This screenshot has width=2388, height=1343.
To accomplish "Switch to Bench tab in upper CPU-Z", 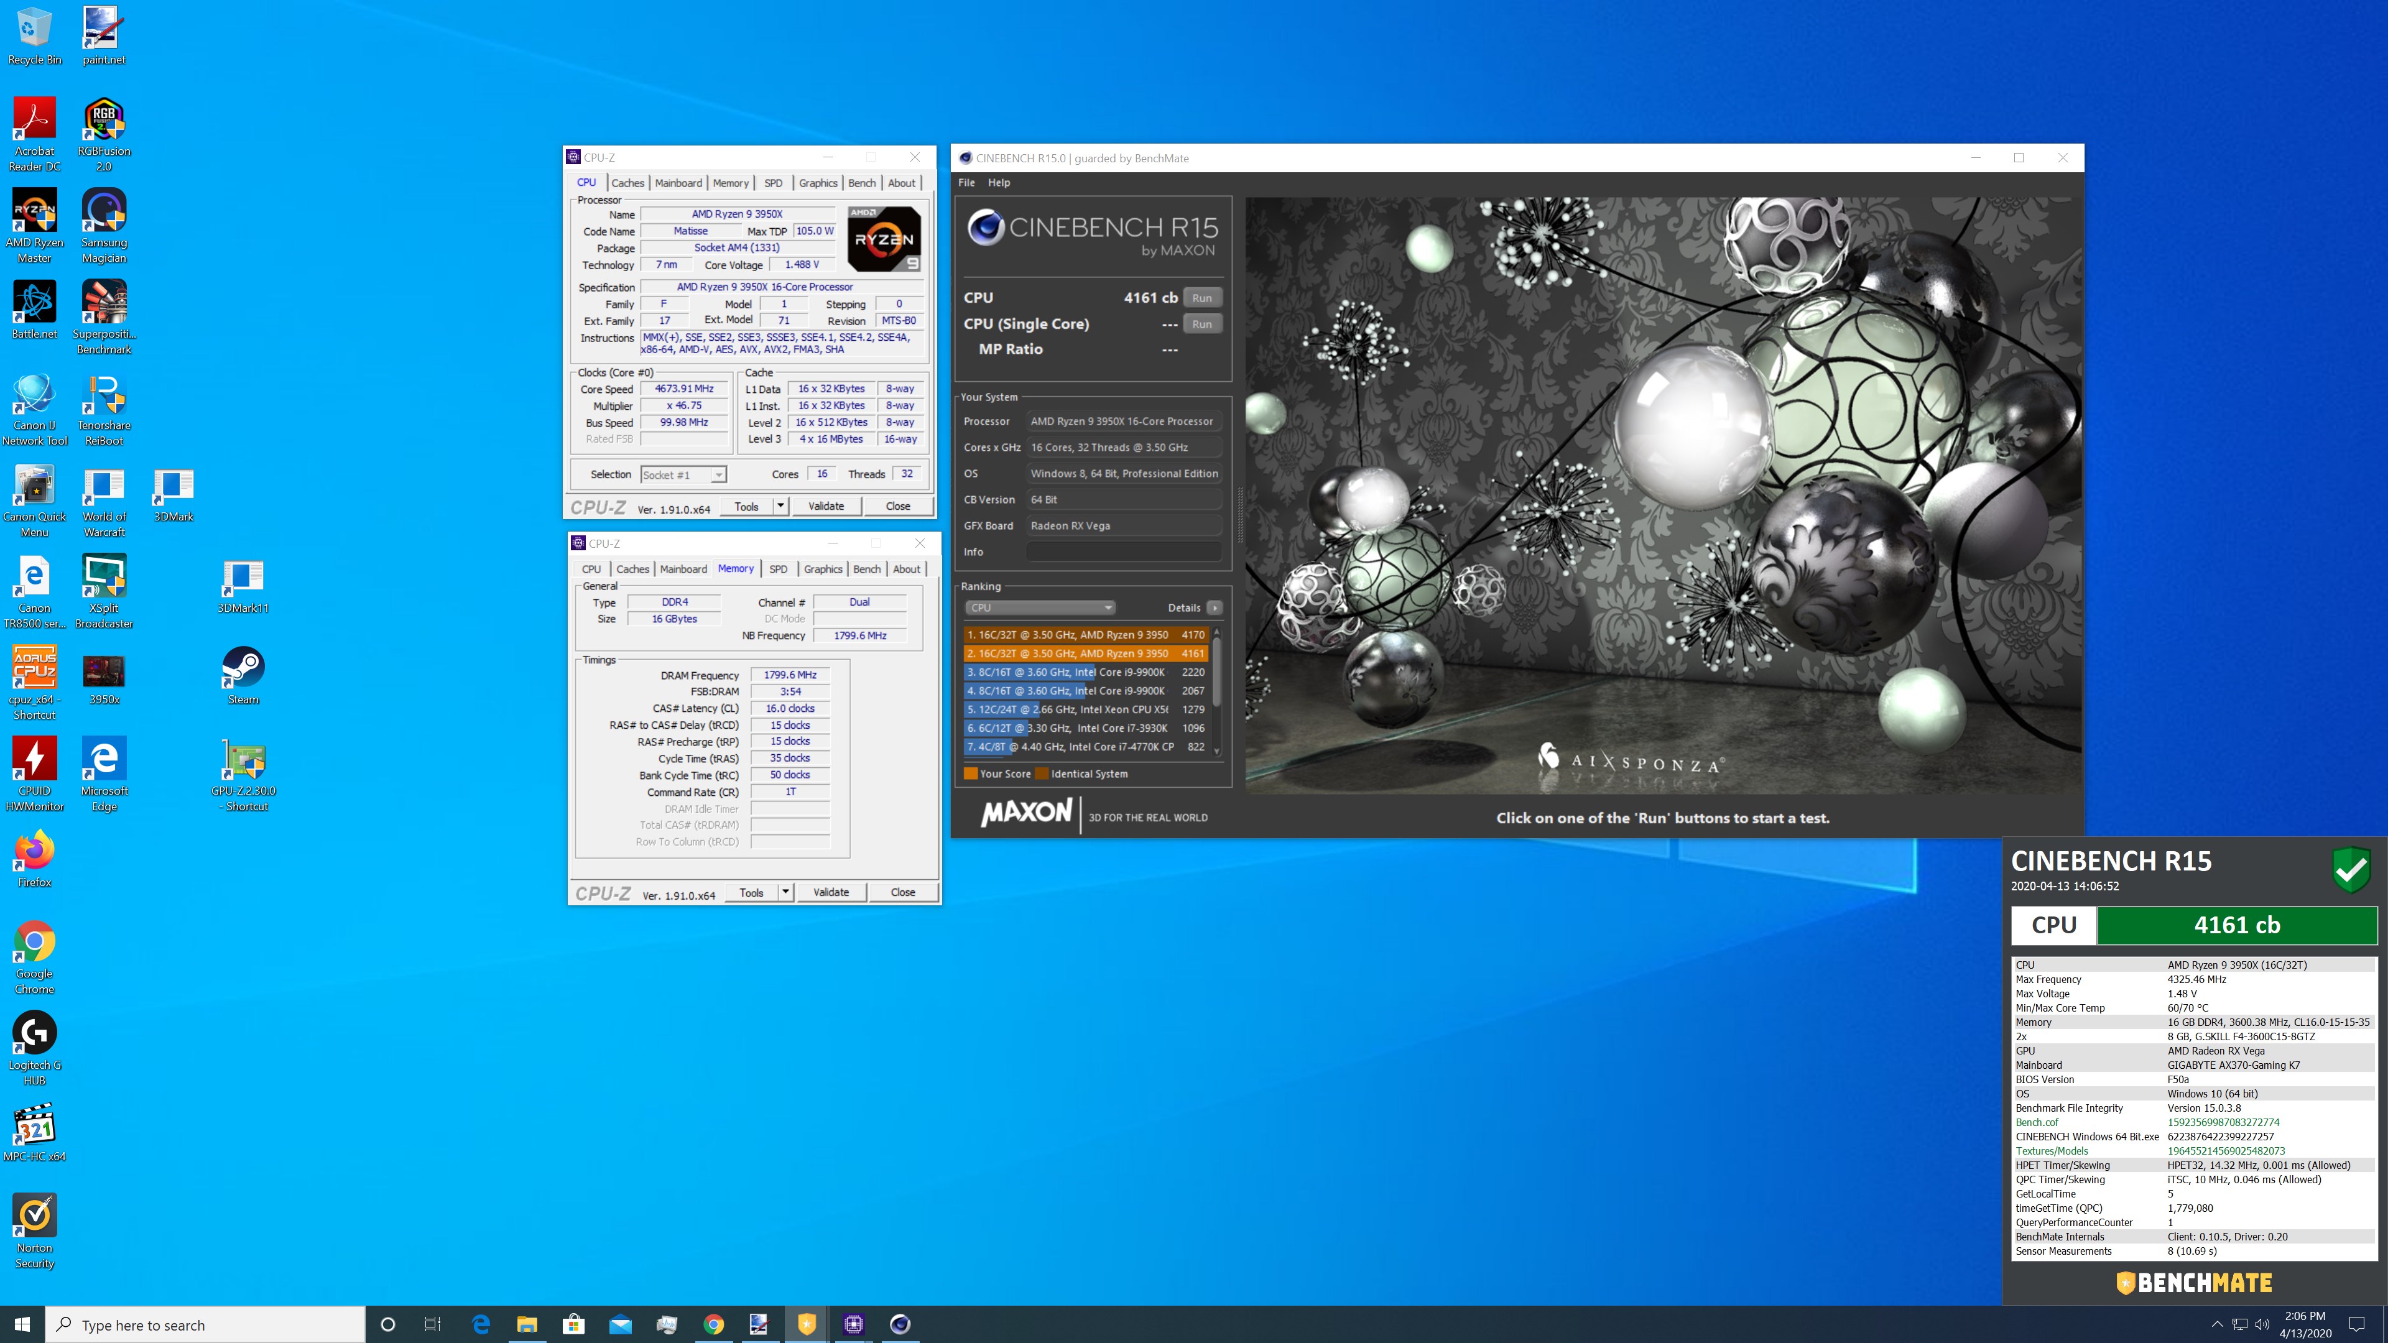I will click(862, 183).
